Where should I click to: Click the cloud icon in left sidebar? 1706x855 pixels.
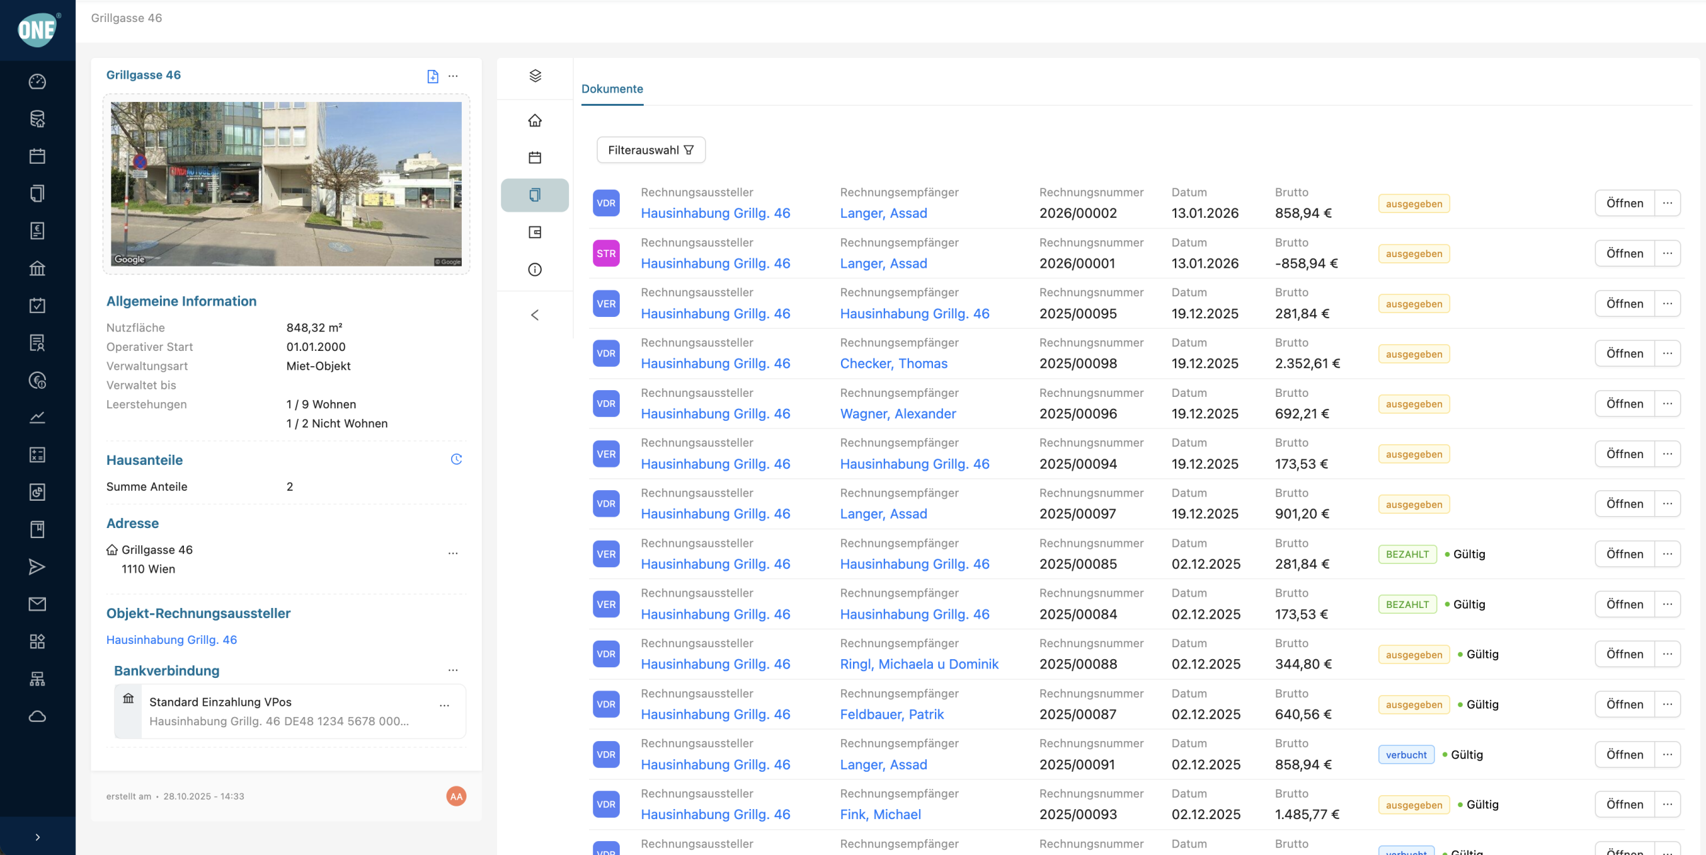click(37, 716)
